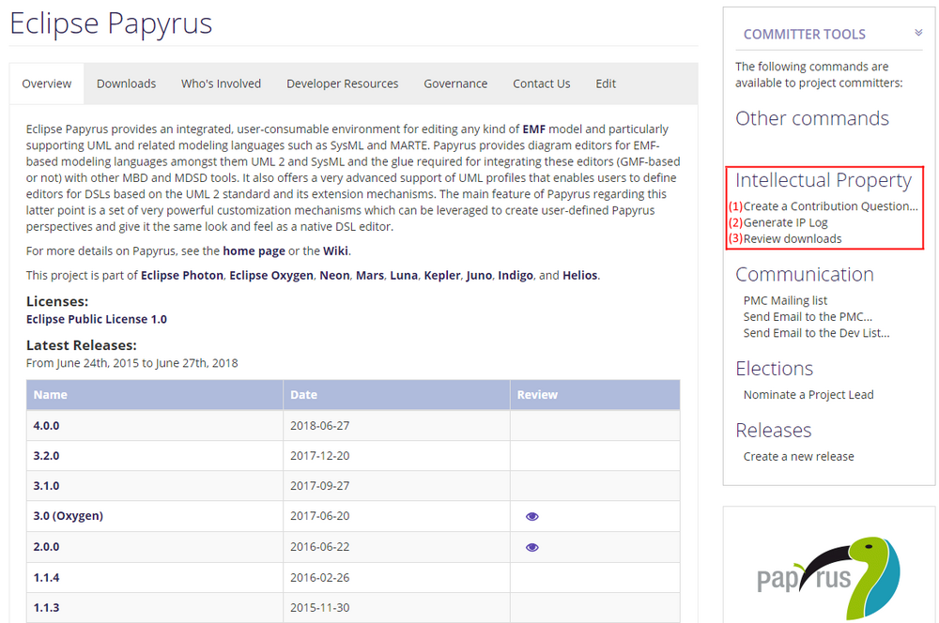Image resolution: width=939 pixels, height=623 pixels.
Task: Click the Name column header
Action: [x=155, y=395]
